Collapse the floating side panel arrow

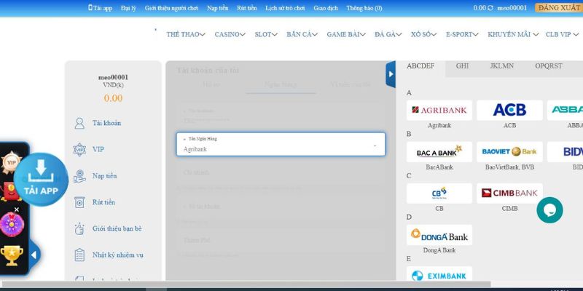point(34,255)
